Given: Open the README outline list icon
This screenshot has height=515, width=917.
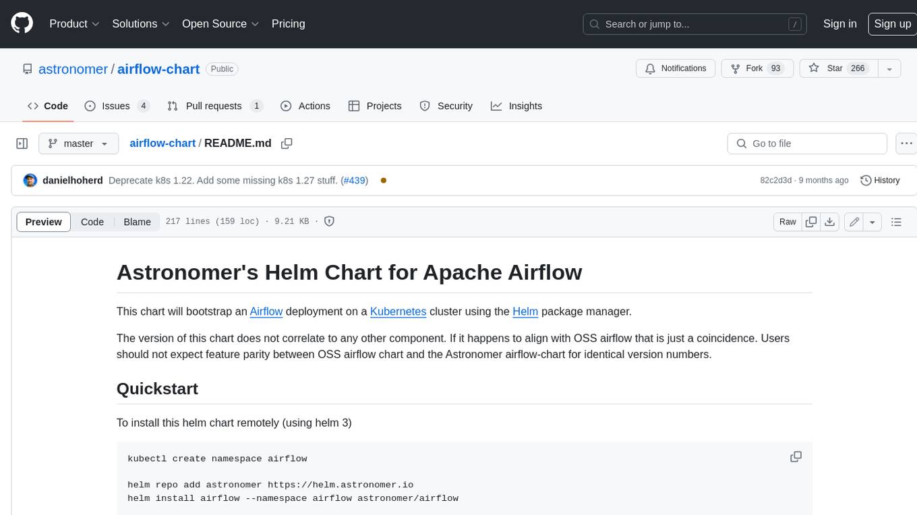Looking at the screenshot, I should pyautogui.click(x=897, y=222).
